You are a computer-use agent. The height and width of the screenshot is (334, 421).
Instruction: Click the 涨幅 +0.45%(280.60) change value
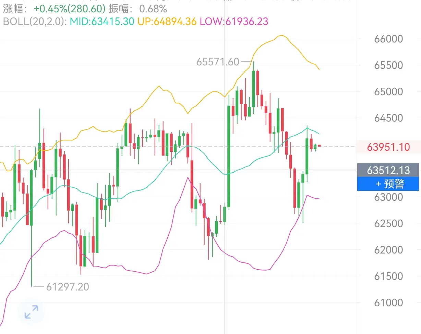(x=70, y=9)
